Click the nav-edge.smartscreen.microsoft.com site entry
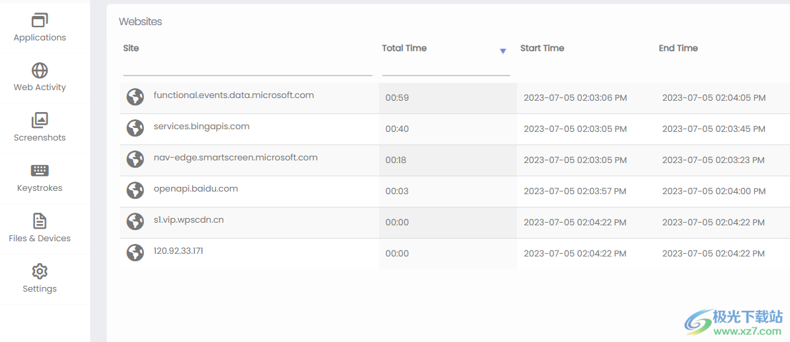The width and height of the screenshot is (790, 342). [x=235, y=158]
